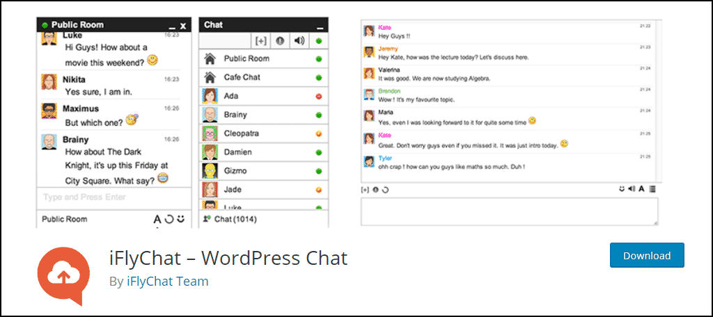Image resolution: width=713 pixels, height=317 pixels.
Task: Click the house icon beside Public Room
Action: pos(210,58)
